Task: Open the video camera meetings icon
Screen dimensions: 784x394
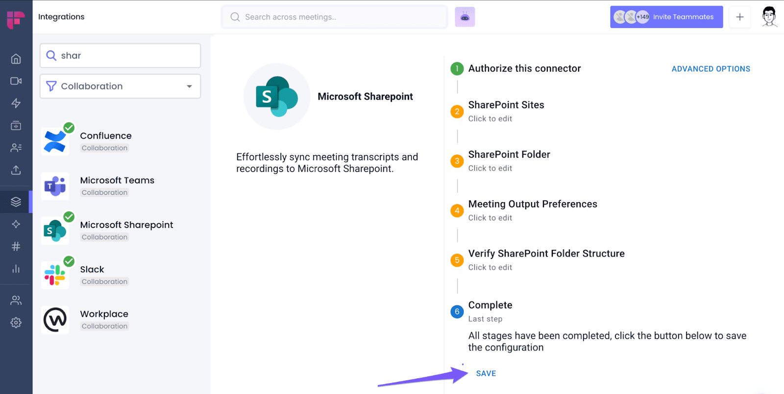Action: coord(16,81)
